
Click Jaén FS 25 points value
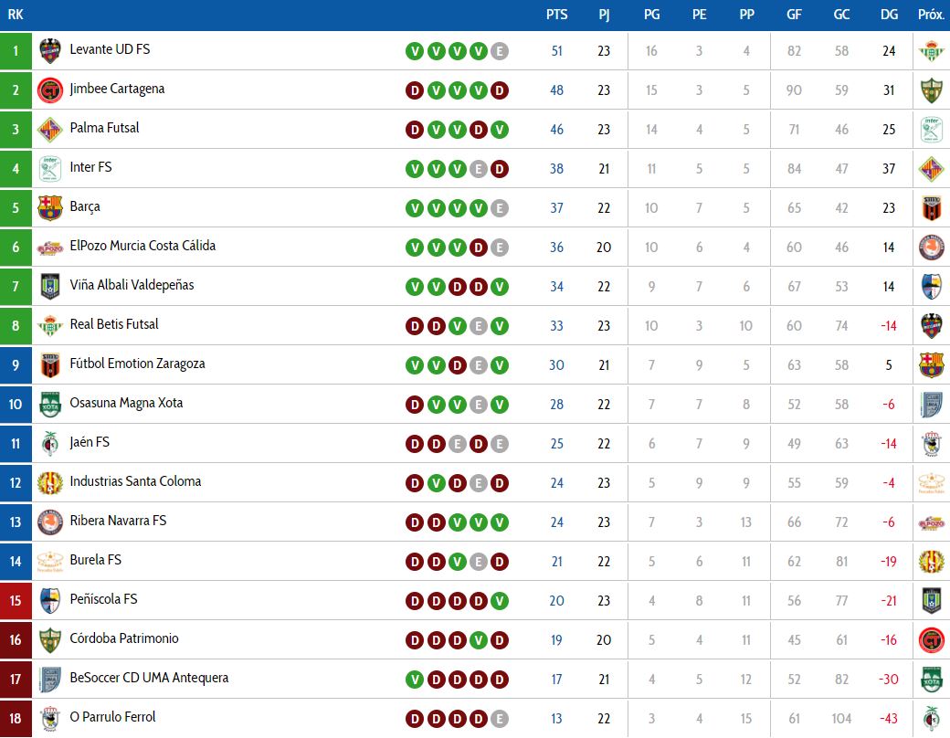click(x=557, y=444)
